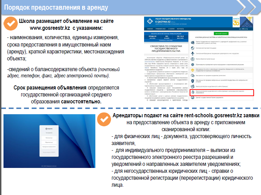This screenshot has width=261, height=195.
Task: Select the electronic trading platform icon
Action: (x=192, y=48)
